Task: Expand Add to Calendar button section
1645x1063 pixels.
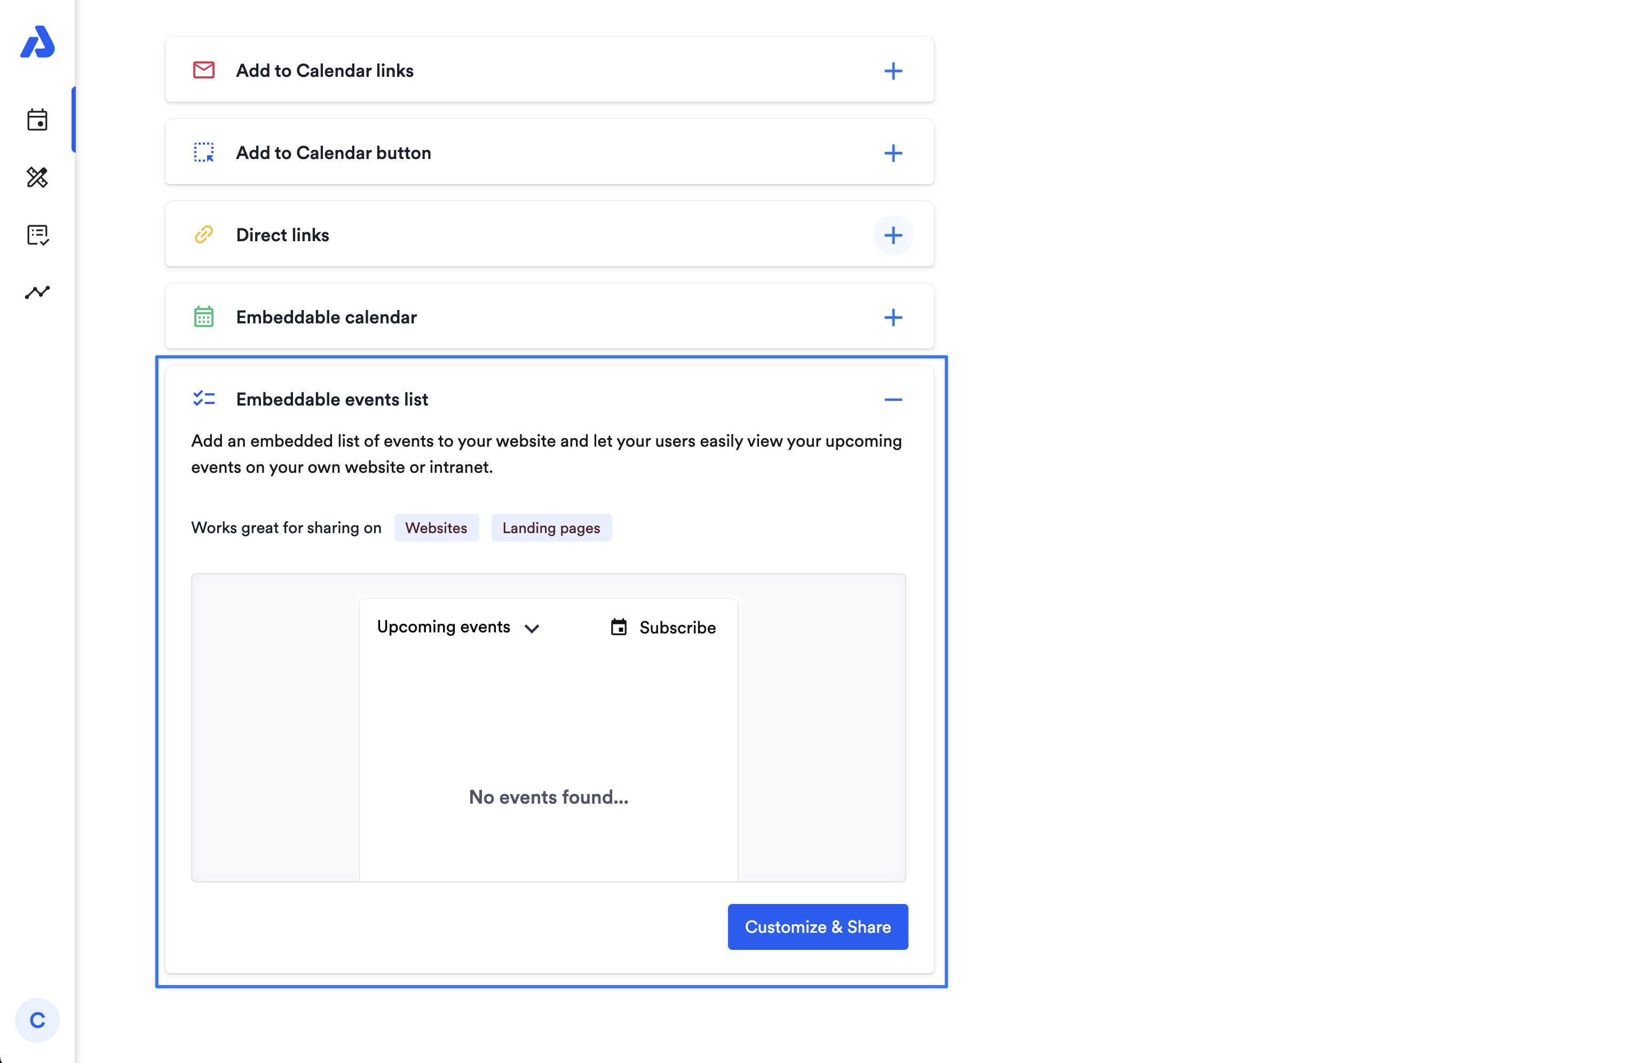Action: pyautogui.click(x=892, y=153)
